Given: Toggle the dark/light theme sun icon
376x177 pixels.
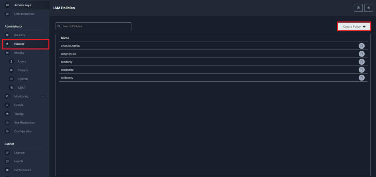Looking at the screenshot, I should (x=369, y=8).
